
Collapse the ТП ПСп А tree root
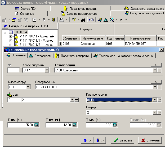(x=5, y=32)
